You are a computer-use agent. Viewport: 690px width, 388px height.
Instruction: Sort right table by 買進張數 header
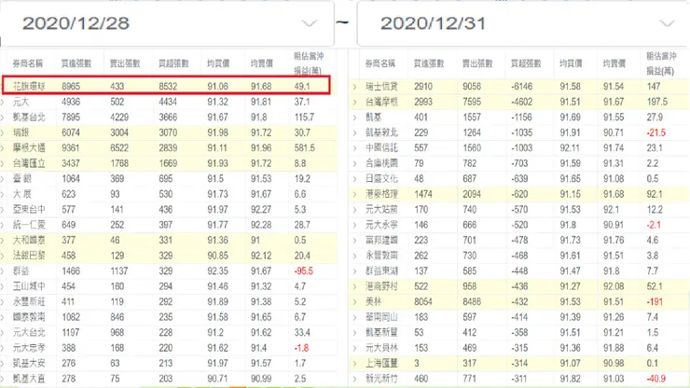pos(429,63)
